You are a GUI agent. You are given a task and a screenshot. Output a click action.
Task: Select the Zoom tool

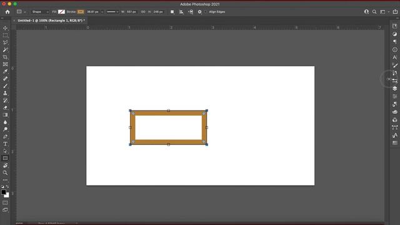(x=5, y=172)
